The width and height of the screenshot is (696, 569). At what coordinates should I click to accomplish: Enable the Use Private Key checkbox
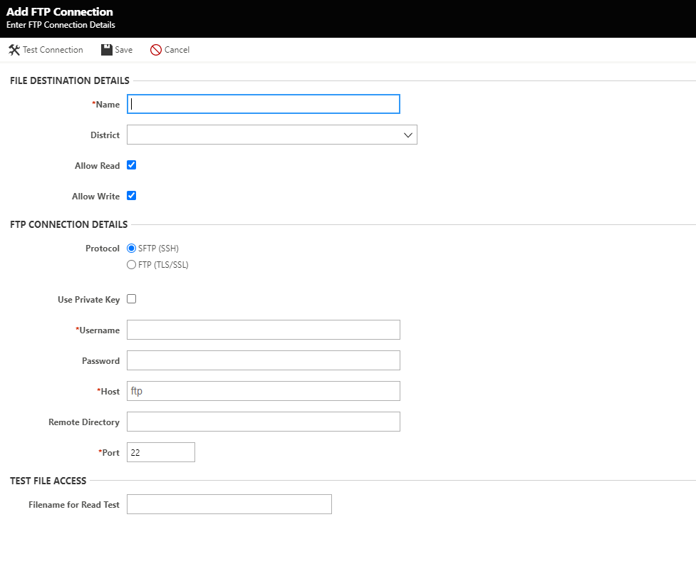point(131,299)
